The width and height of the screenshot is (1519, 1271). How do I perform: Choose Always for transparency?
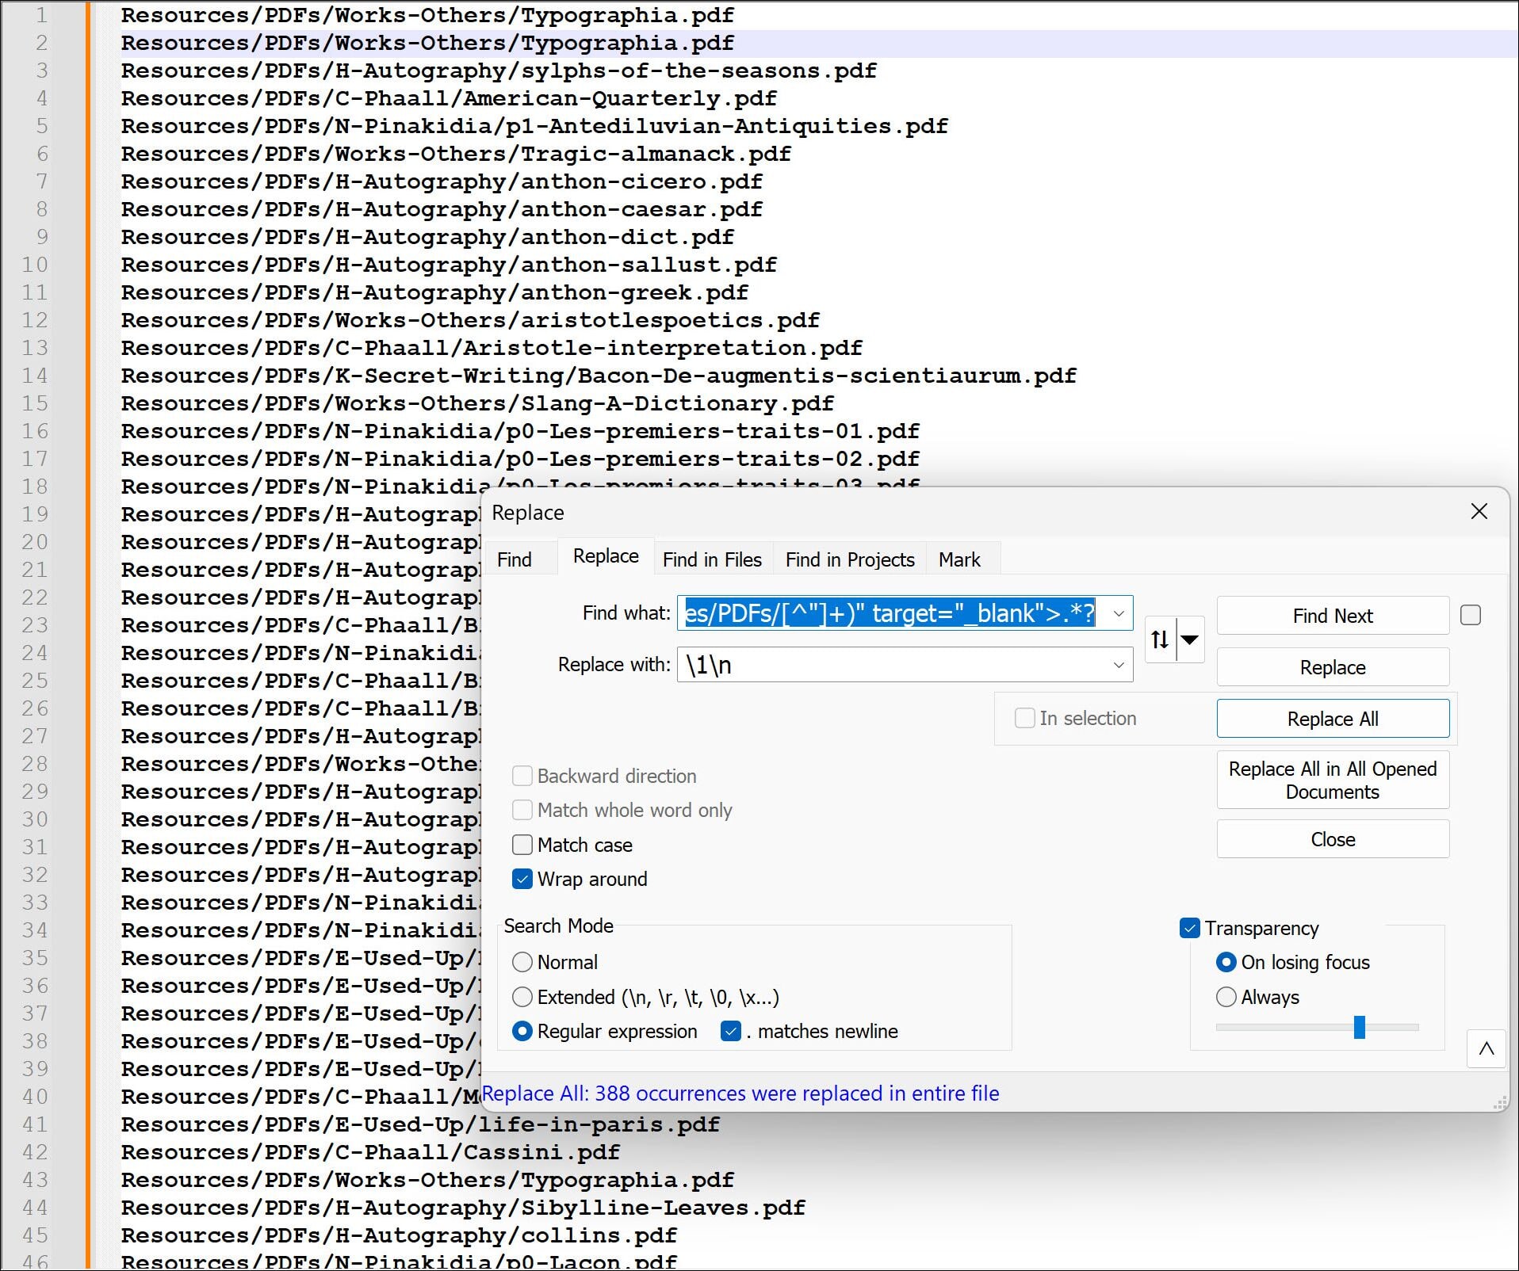pyautogui.click(x=1226, y=997)
